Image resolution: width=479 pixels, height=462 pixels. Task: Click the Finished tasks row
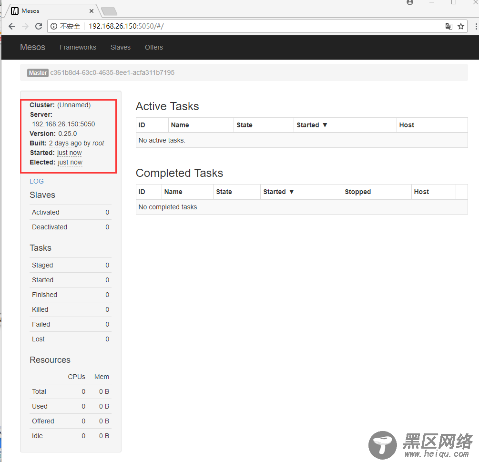click(71, 295)
